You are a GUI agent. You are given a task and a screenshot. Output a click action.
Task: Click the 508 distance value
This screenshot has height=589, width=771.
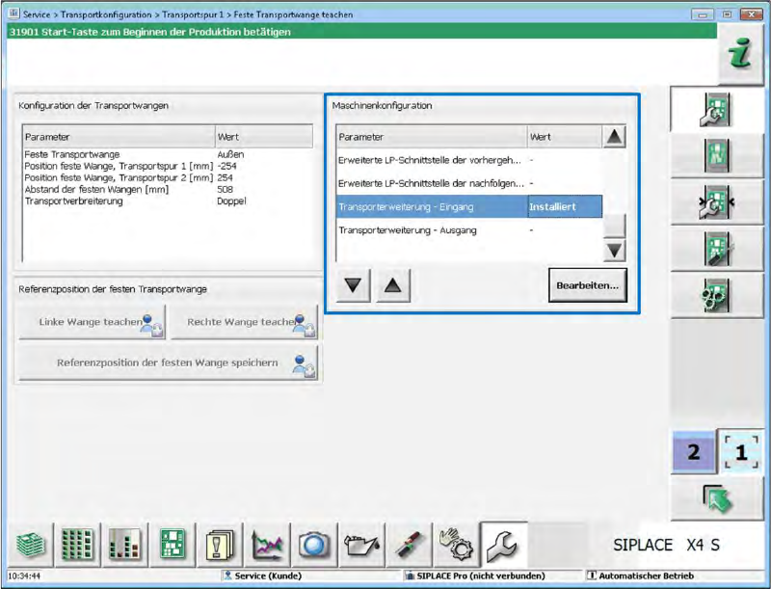pyautogui.click(x=225, y=189)
